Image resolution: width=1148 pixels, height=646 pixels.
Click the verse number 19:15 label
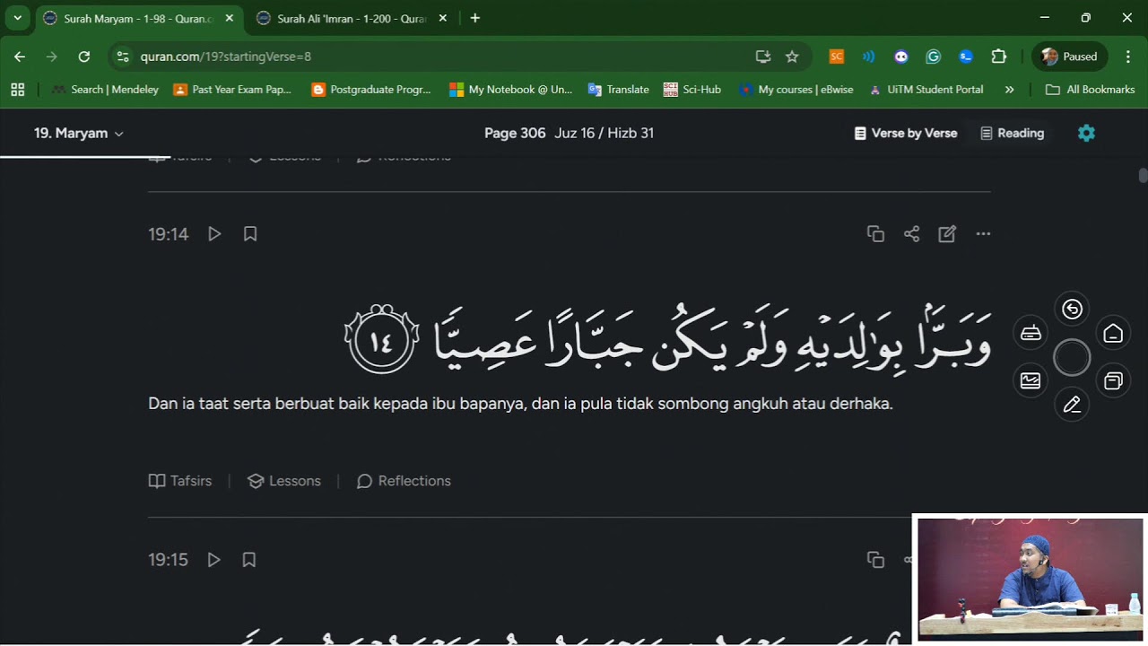coord(169,560)
